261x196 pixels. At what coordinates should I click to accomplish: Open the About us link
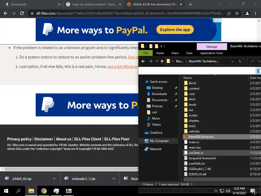pos(63,139)
